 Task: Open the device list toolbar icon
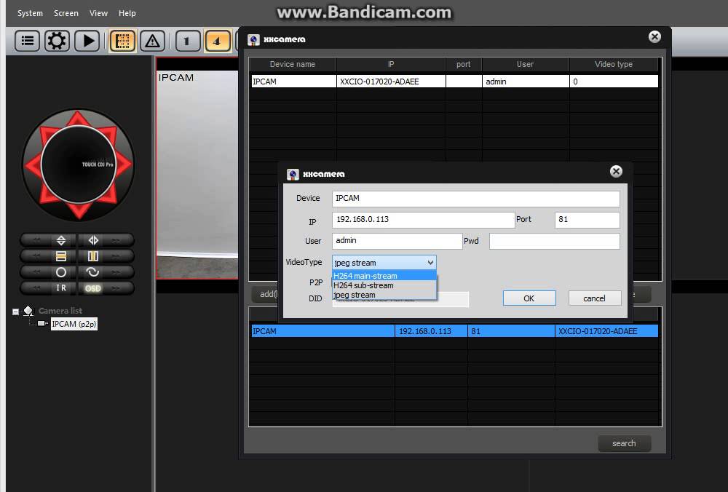[28, 41]
